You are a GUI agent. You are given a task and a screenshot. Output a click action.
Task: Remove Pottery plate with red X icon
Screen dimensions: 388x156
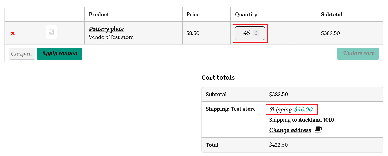coord(13,33)
